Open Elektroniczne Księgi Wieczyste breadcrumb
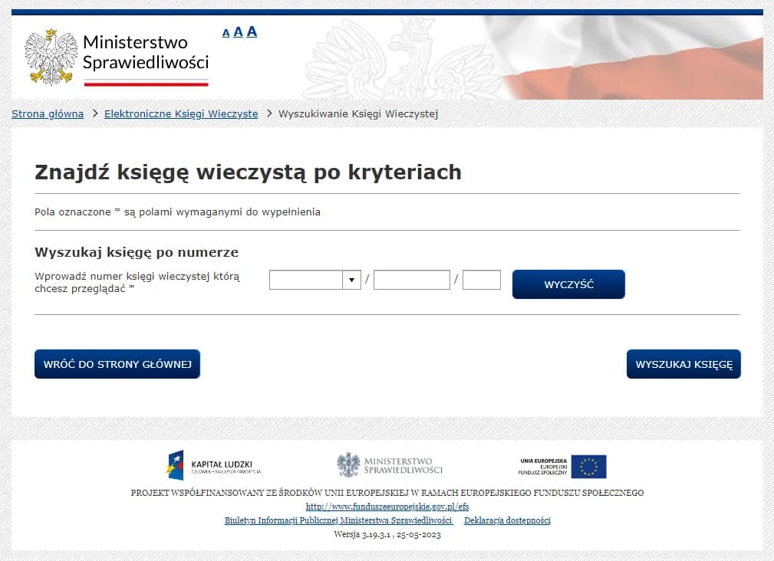This screenshot has height=561, width=774. click(x=180, y=113)
